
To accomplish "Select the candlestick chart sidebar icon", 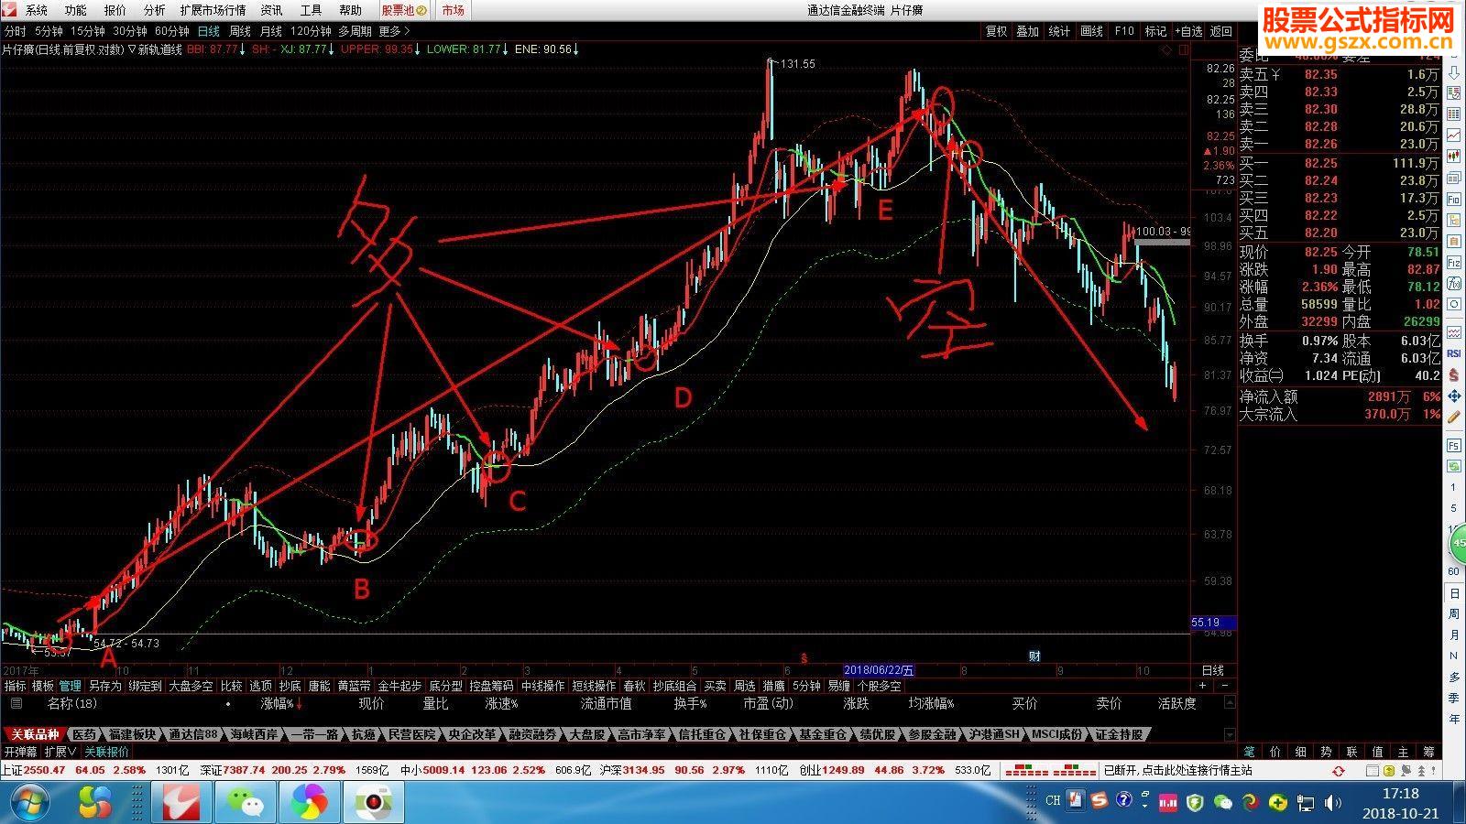I will coord(1453,155).
